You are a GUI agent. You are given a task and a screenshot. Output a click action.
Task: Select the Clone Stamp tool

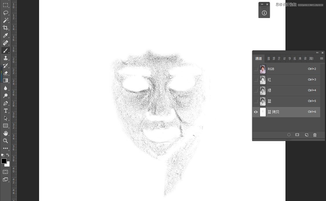click(6, 58)
